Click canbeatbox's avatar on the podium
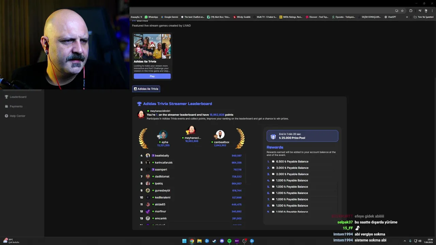This screenshot has height=245, width=436. 220,135
